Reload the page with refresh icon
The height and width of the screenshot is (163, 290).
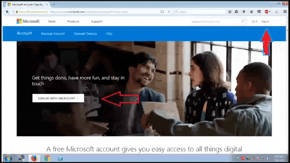[x=169, y=12]
